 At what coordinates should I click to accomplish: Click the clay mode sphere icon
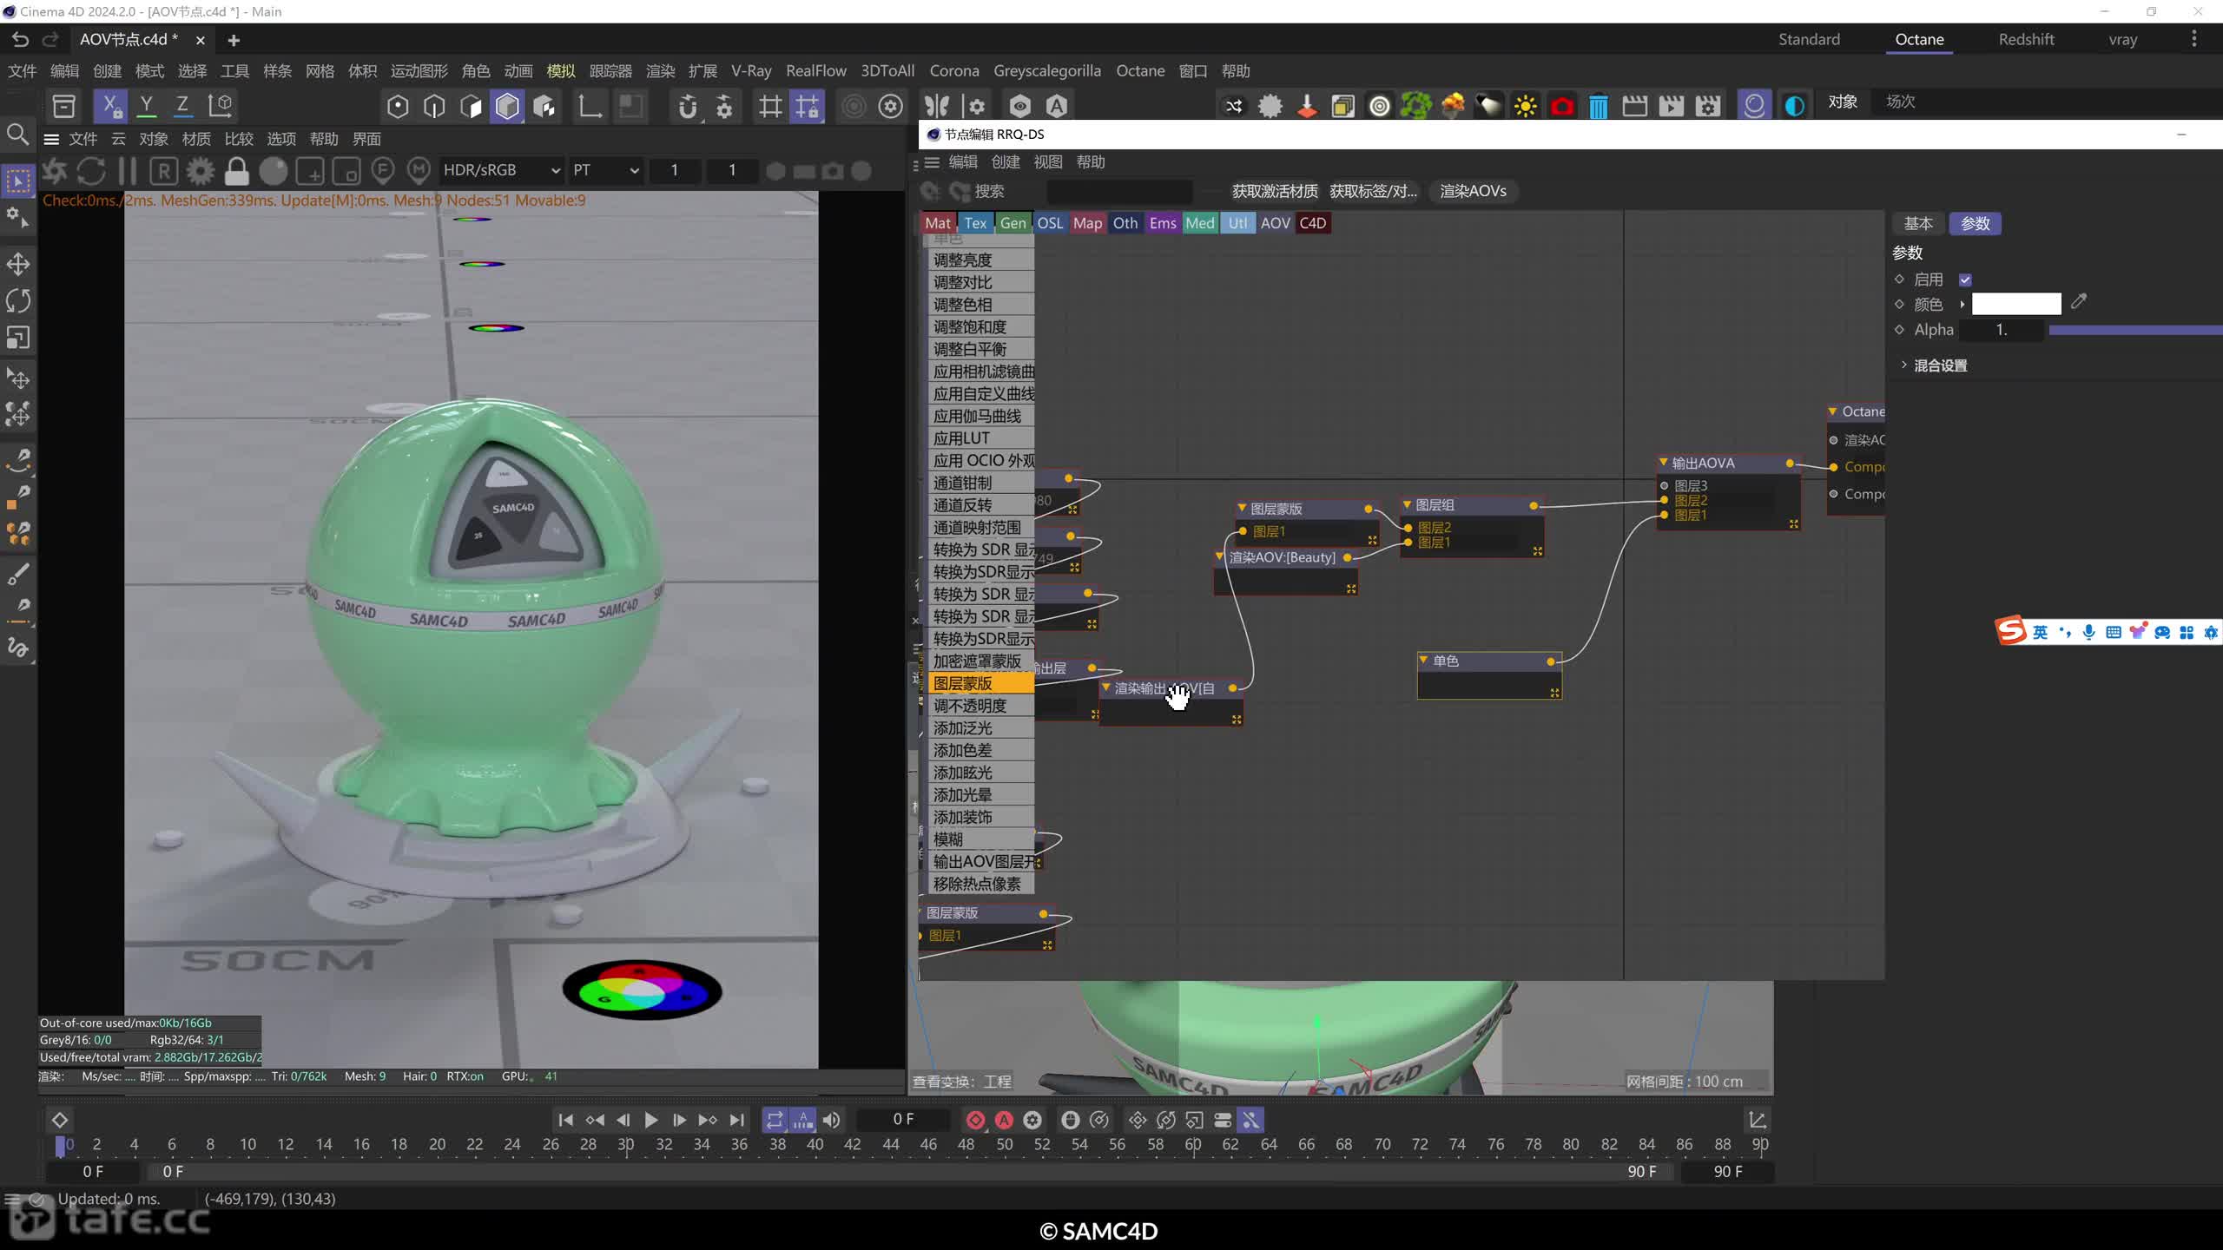tap(273, 171)
